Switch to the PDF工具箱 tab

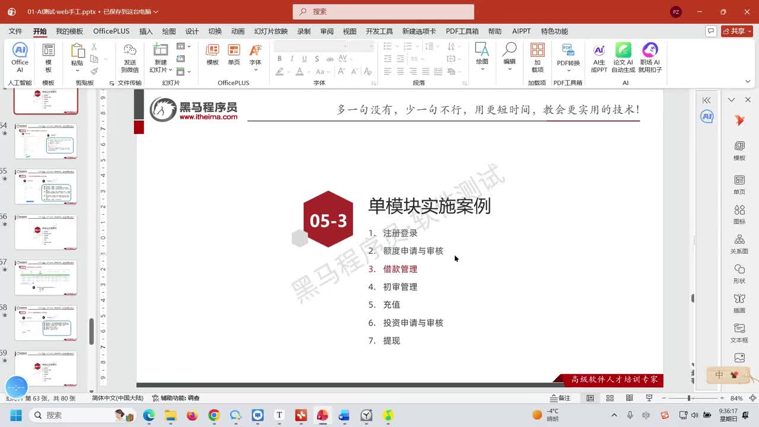click(x=462, y=31)
